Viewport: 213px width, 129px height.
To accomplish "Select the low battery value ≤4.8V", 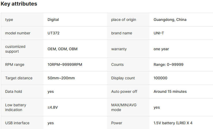I will (53, 107).
